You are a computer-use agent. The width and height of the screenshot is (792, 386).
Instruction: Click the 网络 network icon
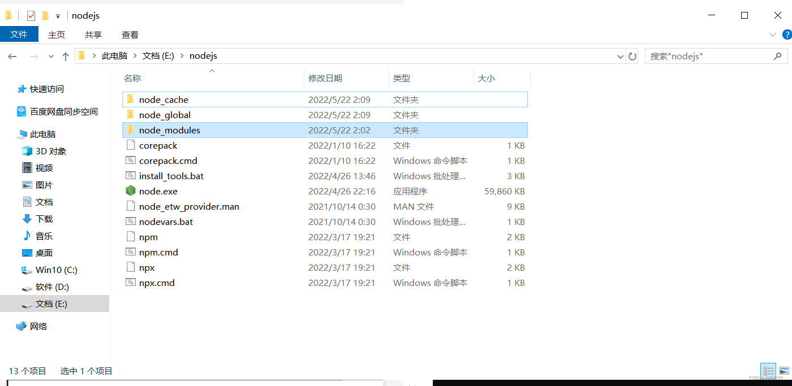22,326
